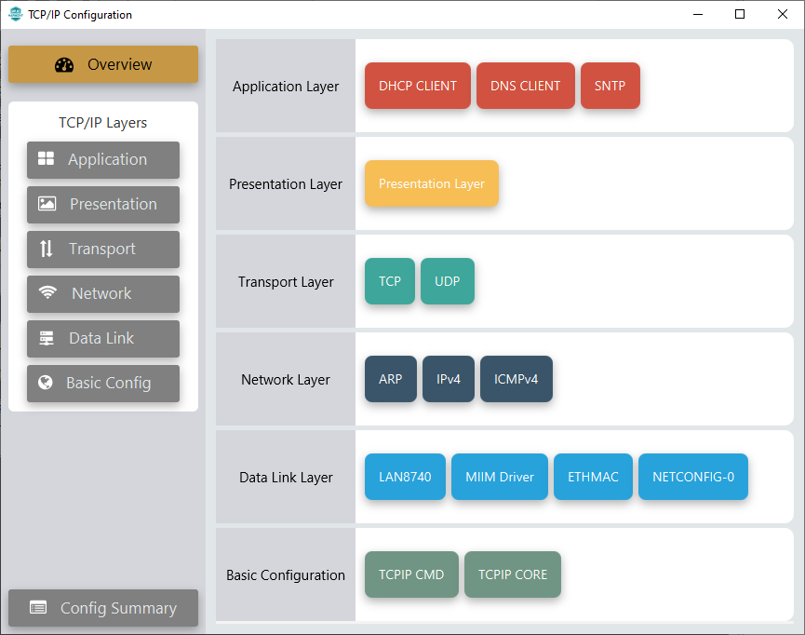Image resolution: width=805 pixels, height=635 pixels.
Task: Click the Application grid icon in sidebar
Action: click(x=46, y=159)
